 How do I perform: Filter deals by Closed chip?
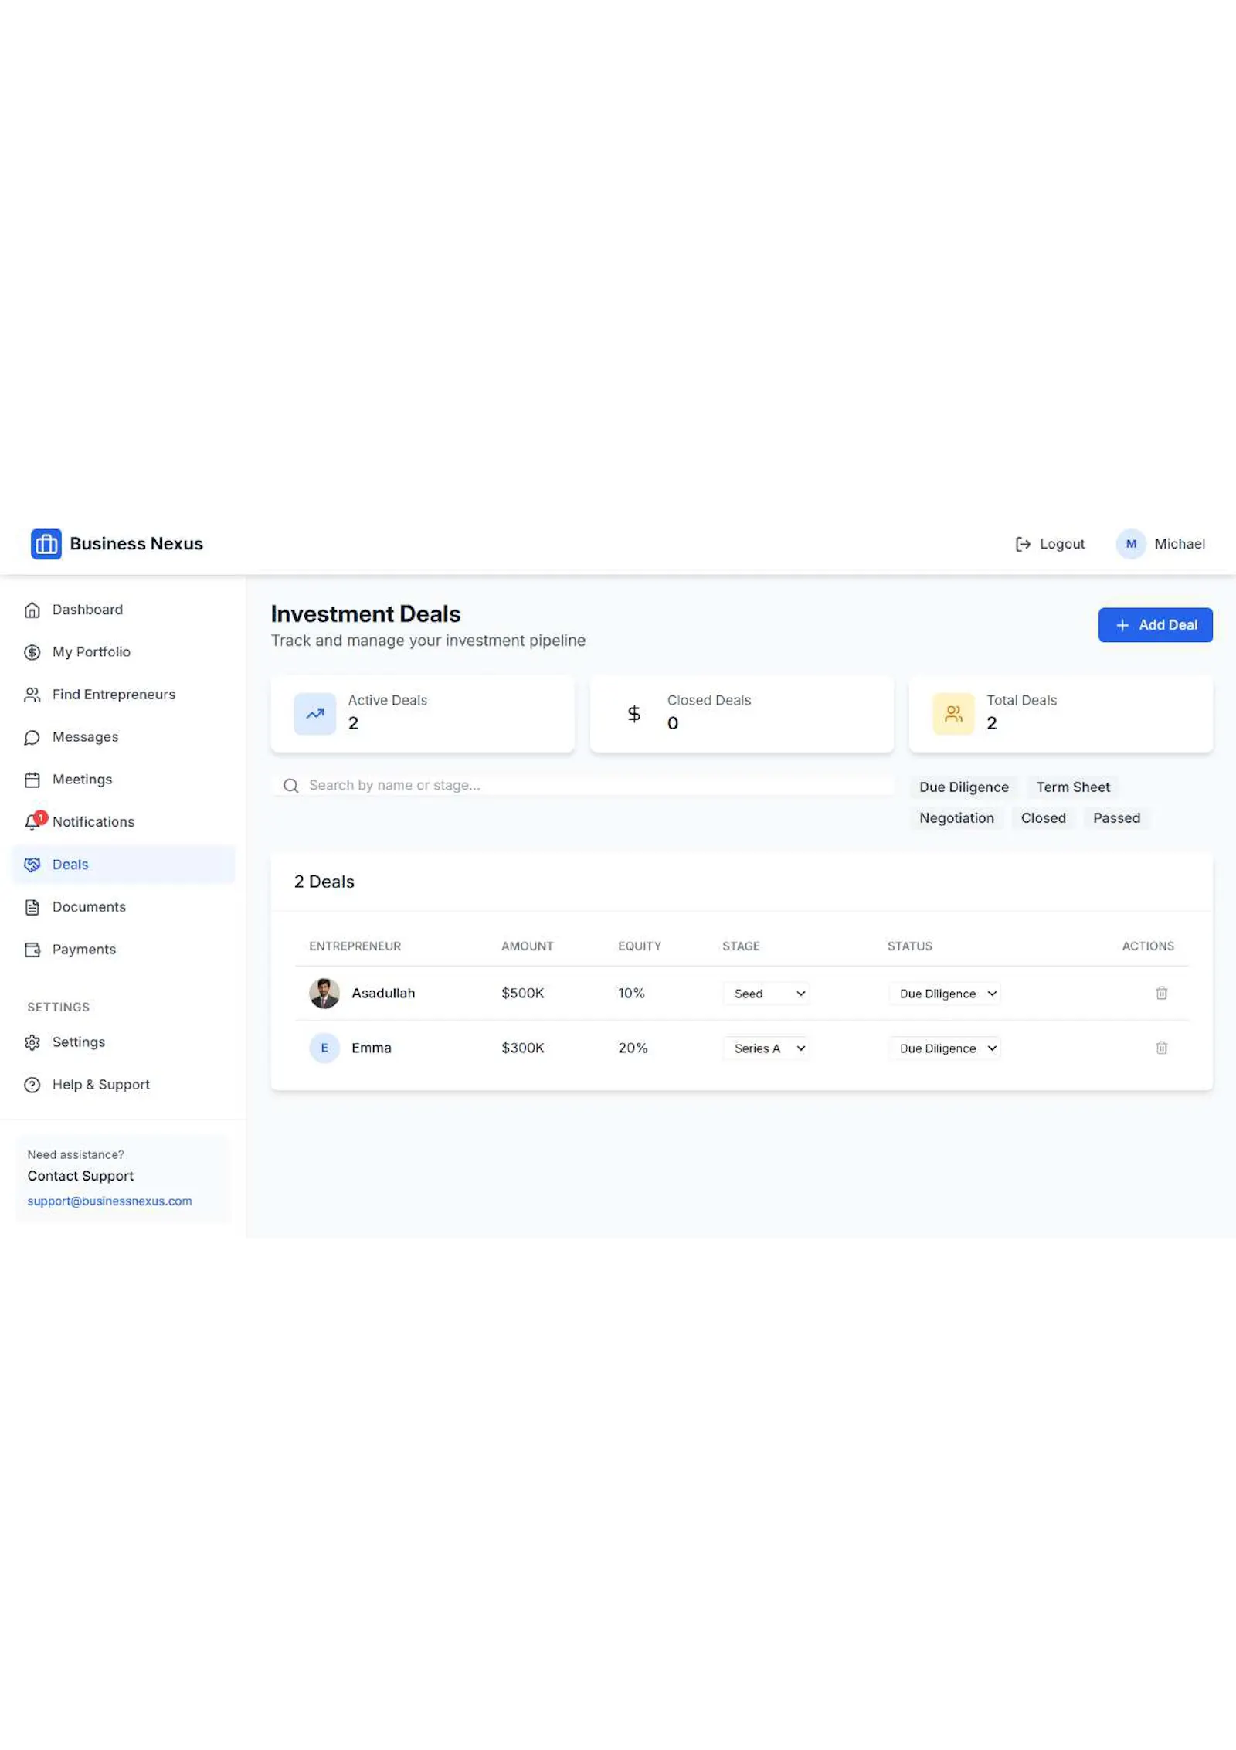pyautogui.click(x=1043, y=817)
